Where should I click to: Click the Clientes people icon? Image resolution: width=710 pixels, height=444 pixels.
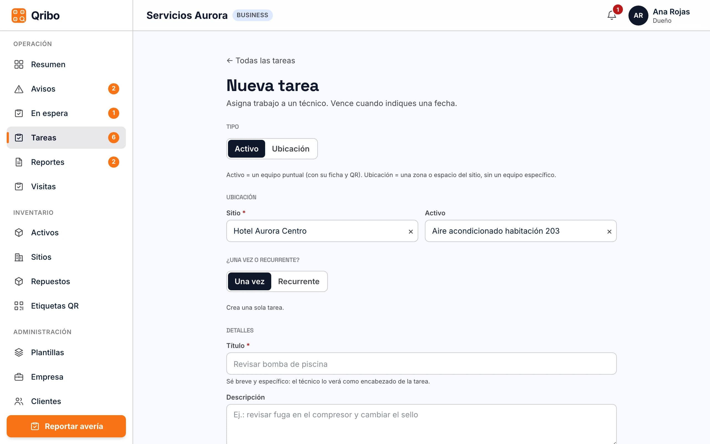(19, 401)
